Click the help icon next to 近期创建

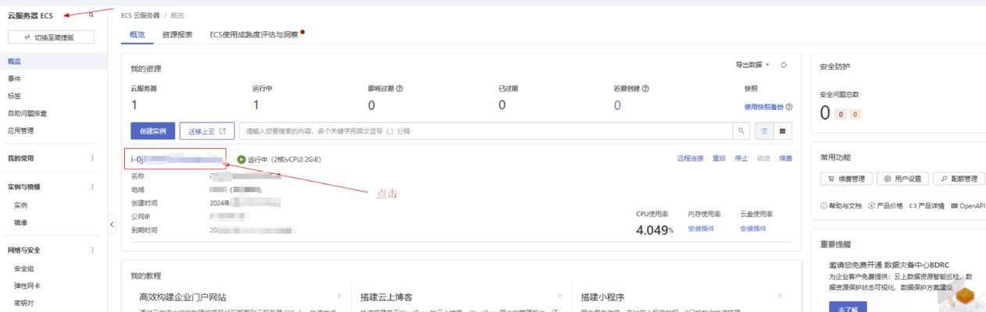tap(645, 88)
